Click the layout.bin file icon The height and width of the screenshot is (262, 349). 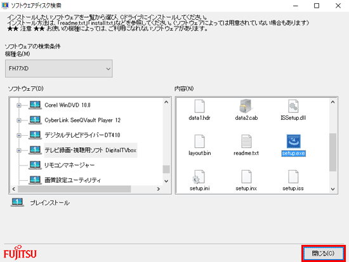(x=199, y=141)
